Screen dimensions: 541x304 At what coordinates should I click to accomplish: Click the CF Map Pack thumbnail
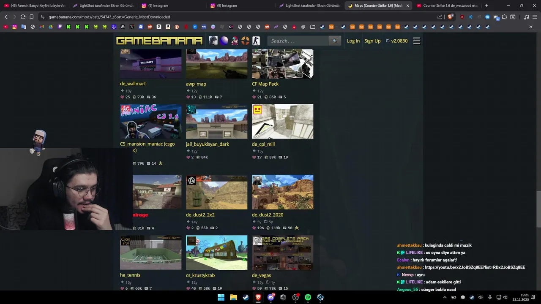coord(283,64)
